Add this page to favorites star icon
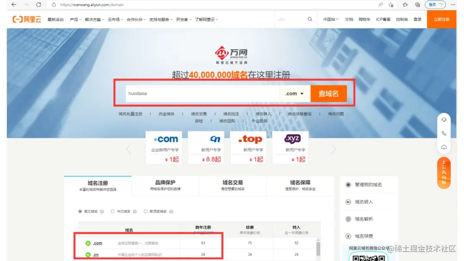This screenshot has height=261, width=464. click(391, 5)
